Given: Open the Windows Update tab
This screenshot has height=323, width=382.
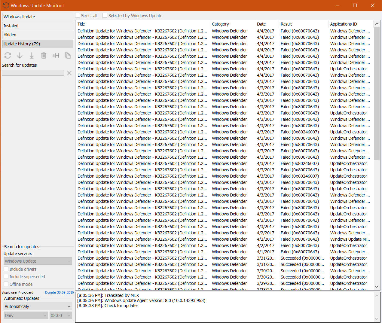Looking at the screenshot, I should [38, 17].
